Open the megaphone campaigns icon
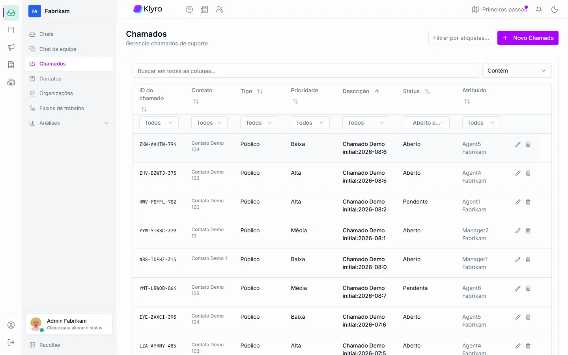 pos(11,47)
